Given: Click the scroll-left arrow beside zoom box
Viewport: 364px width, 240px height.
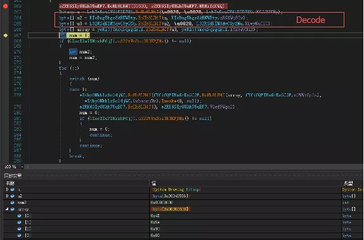Looking at the screenshot, I should (28, 166).
